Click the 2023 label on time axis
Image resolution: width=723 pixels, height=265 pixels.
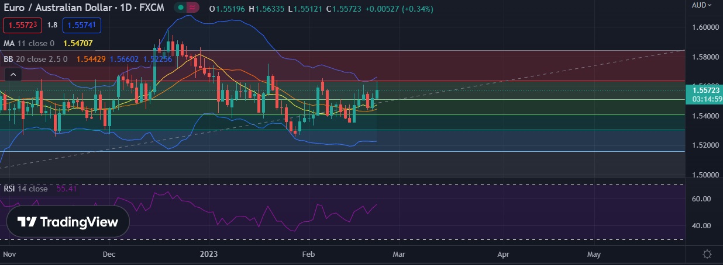208,254
